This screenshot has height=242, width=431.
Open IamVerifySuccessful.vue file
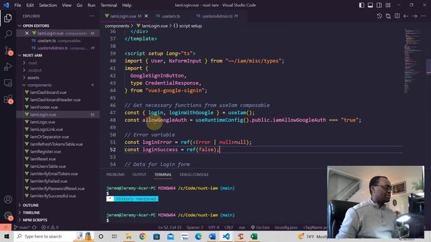pyautogui.click(x=53, y=196)
